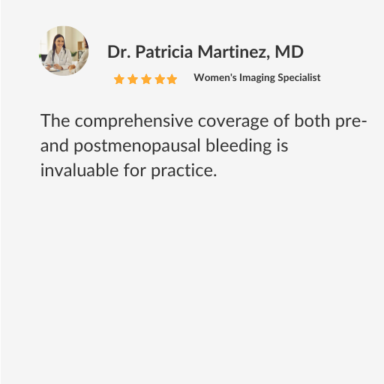
Task: Select the second rating star
Action: 133,79
